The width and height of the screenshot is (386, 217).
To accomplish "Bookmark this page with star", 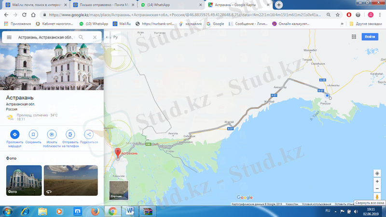I will click(337, 15).
